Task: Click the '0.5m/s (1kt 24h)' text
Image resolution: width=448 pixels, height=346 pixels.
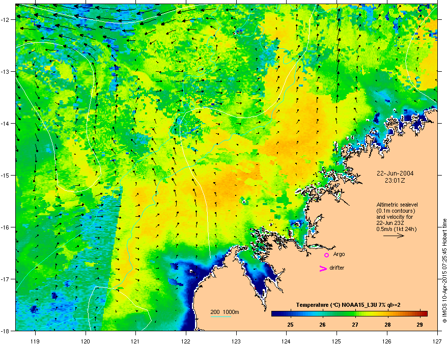Action: pyautogui.click(x=396, y=229)
